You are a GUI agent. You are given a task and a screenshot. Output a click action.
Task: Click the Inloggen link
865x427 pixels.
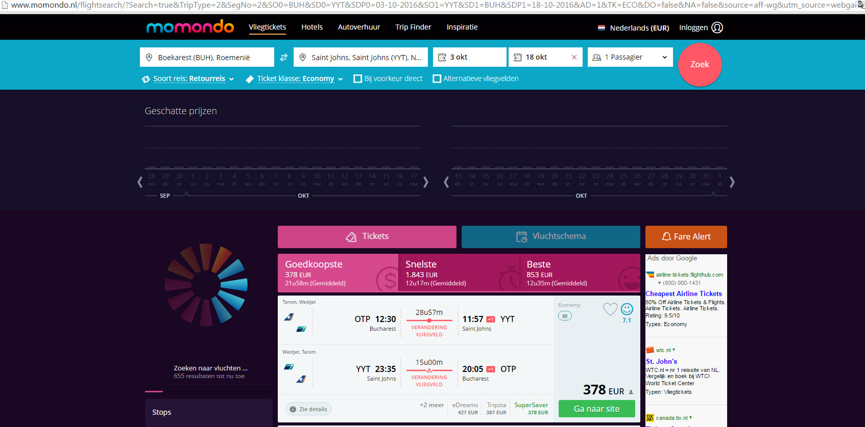(693, 28)
